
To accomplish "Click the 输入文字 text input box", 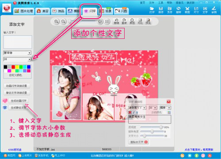I will 18,42.
